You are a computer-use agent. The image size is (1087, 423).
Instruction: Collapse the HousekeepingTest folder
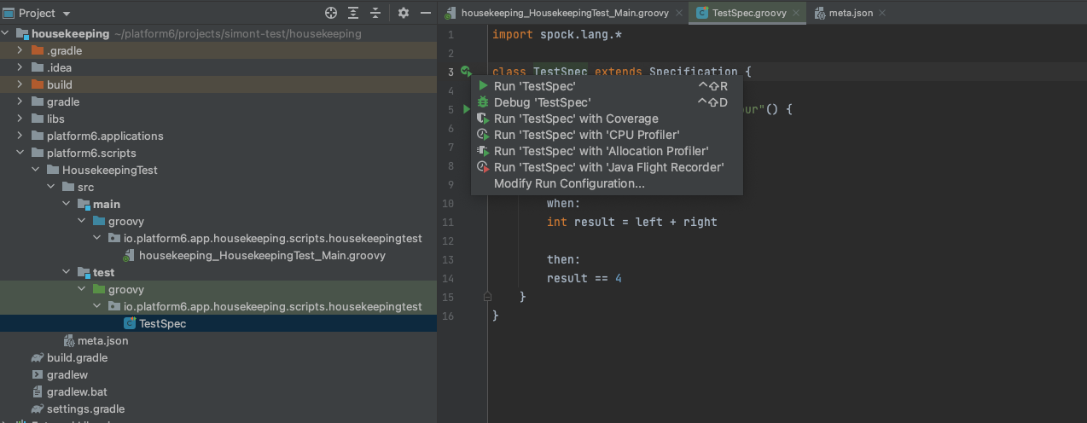[x=35, y=170]
